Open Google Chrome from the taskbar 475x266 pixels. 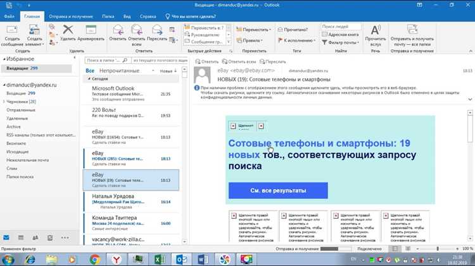coord(95,259)
